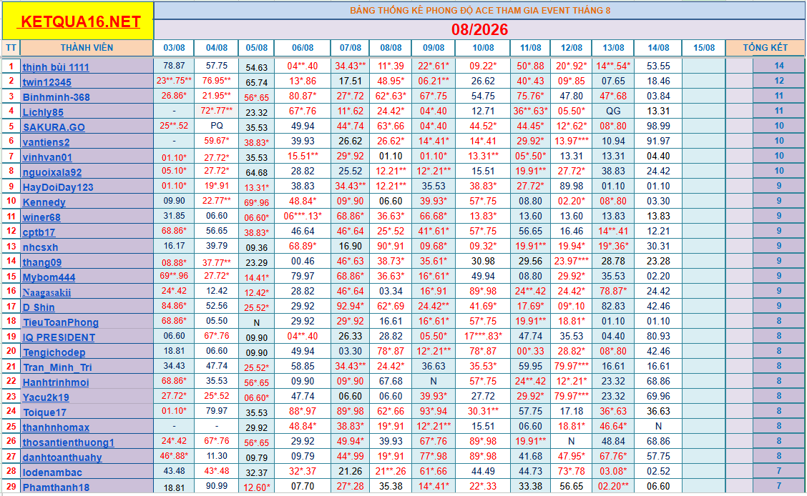Screen dimensions: 807x496
Task: Select the 04/08 date column header
Action: click(x=216, y=48)
